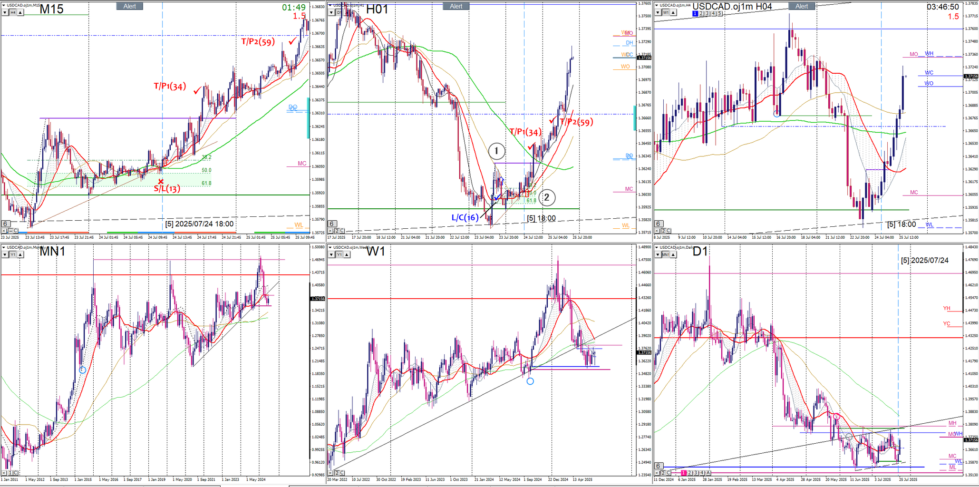Toggle the A button at bottom of D1 chart
This screenshot has height=487, width=979.
[x=708, y=473]
